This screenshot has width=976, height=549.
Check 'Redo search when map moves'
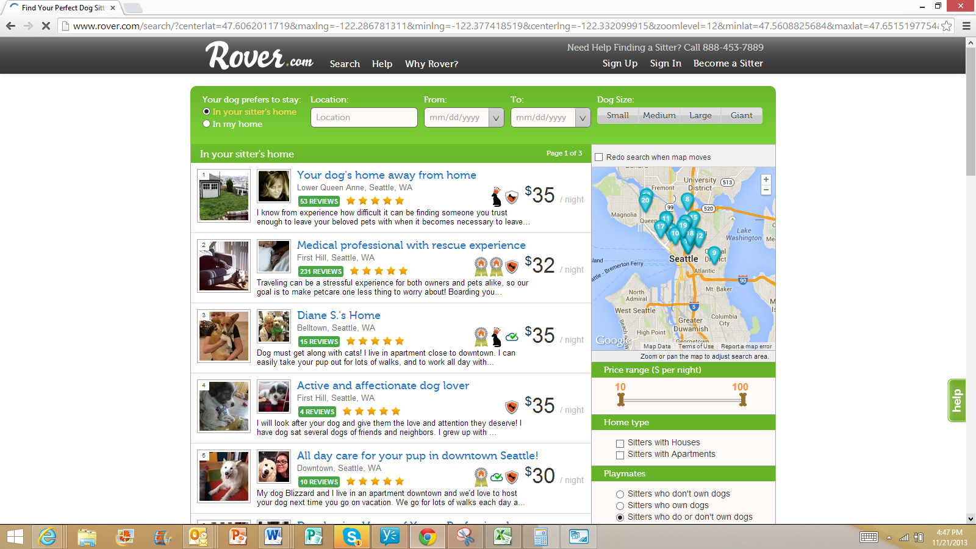(x=599, y=157)
